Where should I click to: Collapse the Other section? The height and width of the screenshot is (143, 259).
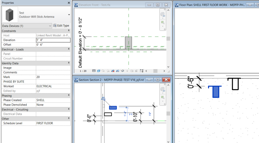click(69, 118)
